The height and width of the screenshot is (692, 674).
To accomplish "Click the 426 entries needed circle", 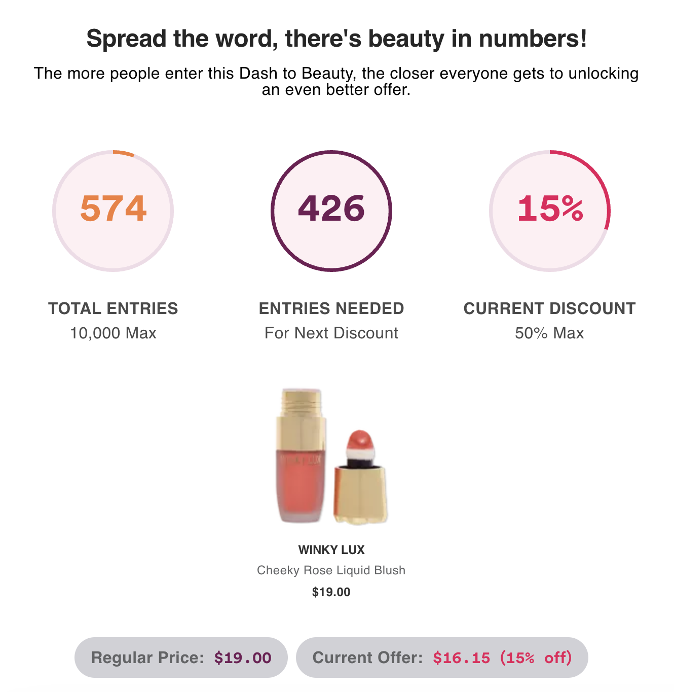I will tap(331, 211).
